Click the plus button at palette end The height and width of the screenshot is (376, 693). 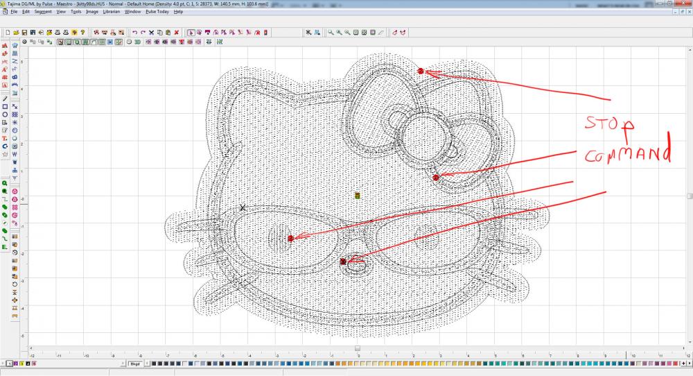point(683,364)
